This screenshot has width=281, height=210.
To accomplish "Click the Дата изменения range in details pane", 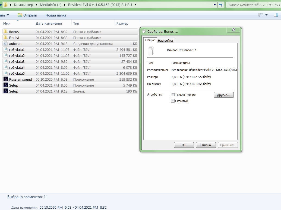I will click(73, 208).
